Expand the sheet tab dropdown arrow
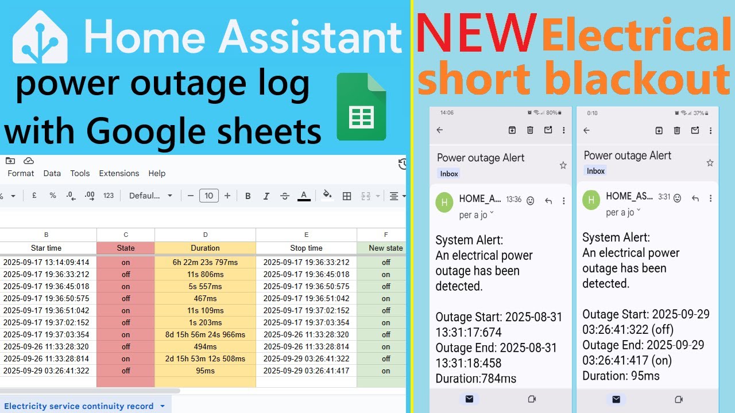This screenshot has height=413, width=735. [162, 406]
